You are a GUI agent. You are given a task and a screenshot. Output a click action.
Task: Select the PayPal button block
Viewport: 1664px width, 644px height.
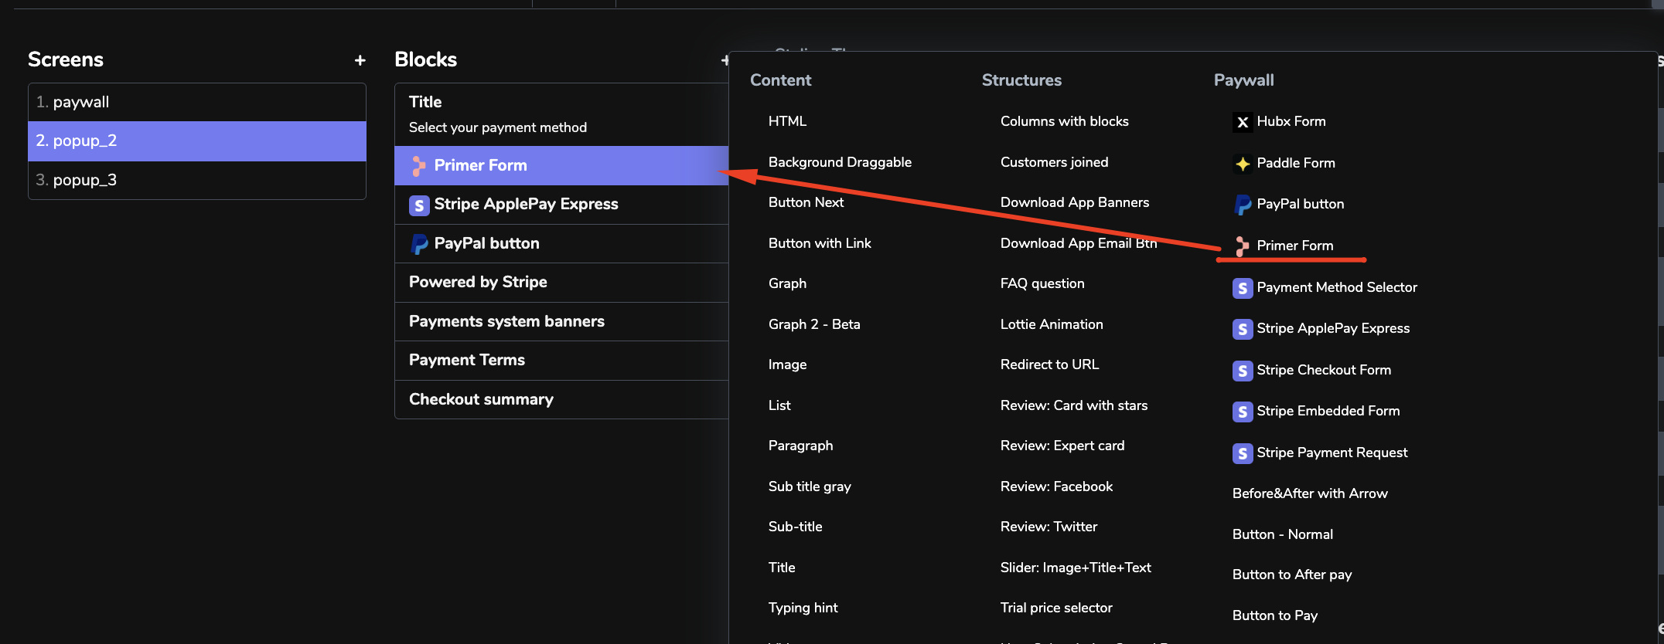pyautogui.click(x=561, y=243)
